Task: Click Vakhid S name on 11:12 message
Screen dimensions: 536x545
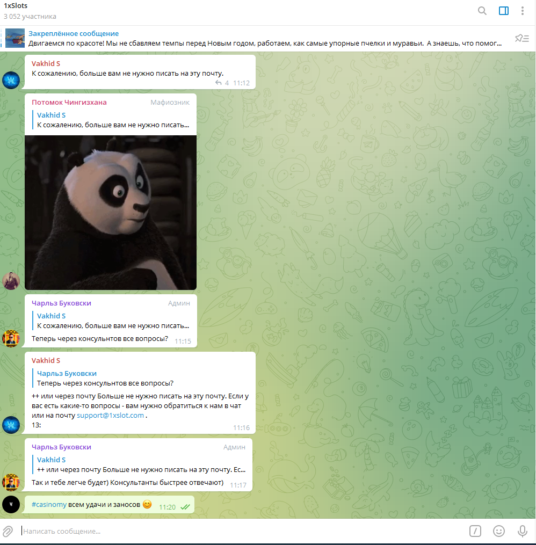Action: click(46, 63)
